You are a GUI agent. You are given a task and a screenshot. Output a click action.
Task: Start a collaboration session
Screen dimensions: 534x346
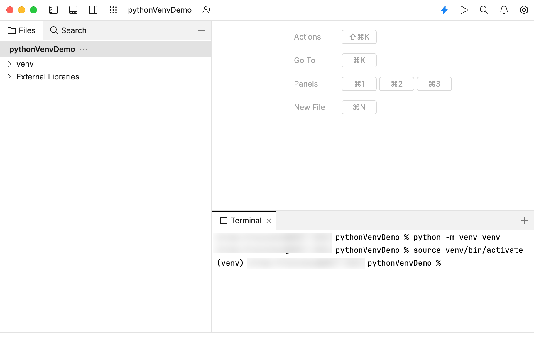tap(207, 10)
